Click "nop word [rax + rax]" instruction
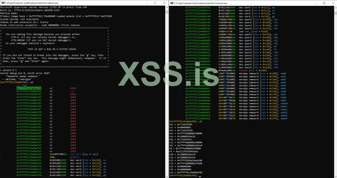 pyautogui.click(x=84, y=154)
